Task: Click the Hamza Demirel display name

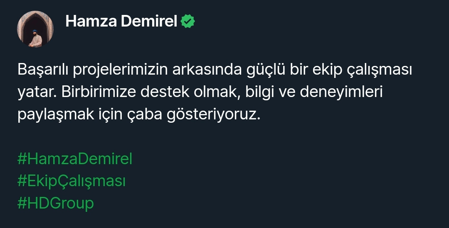Action: 121,22
